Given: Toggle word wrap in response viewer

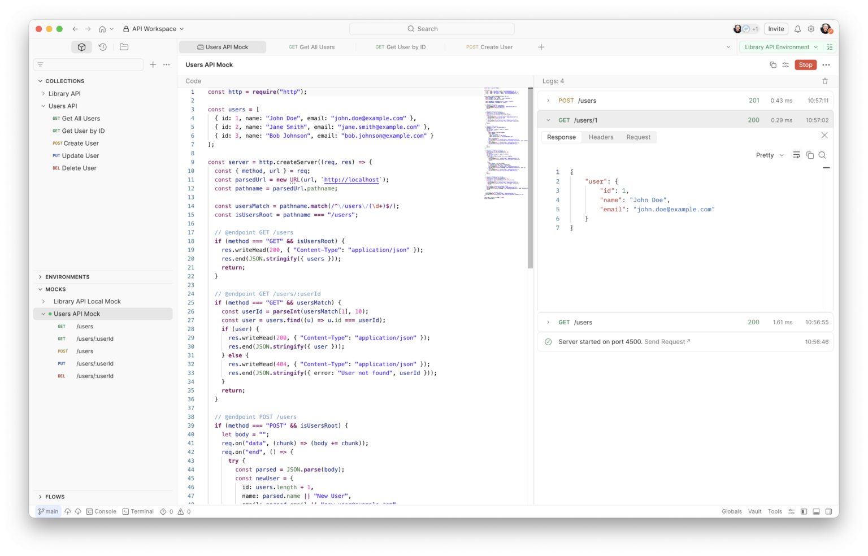Looking at the screenshot, I should [x=796, y=155].
